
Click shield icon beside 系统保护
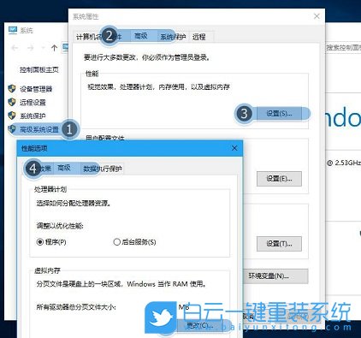pos(12,116)
